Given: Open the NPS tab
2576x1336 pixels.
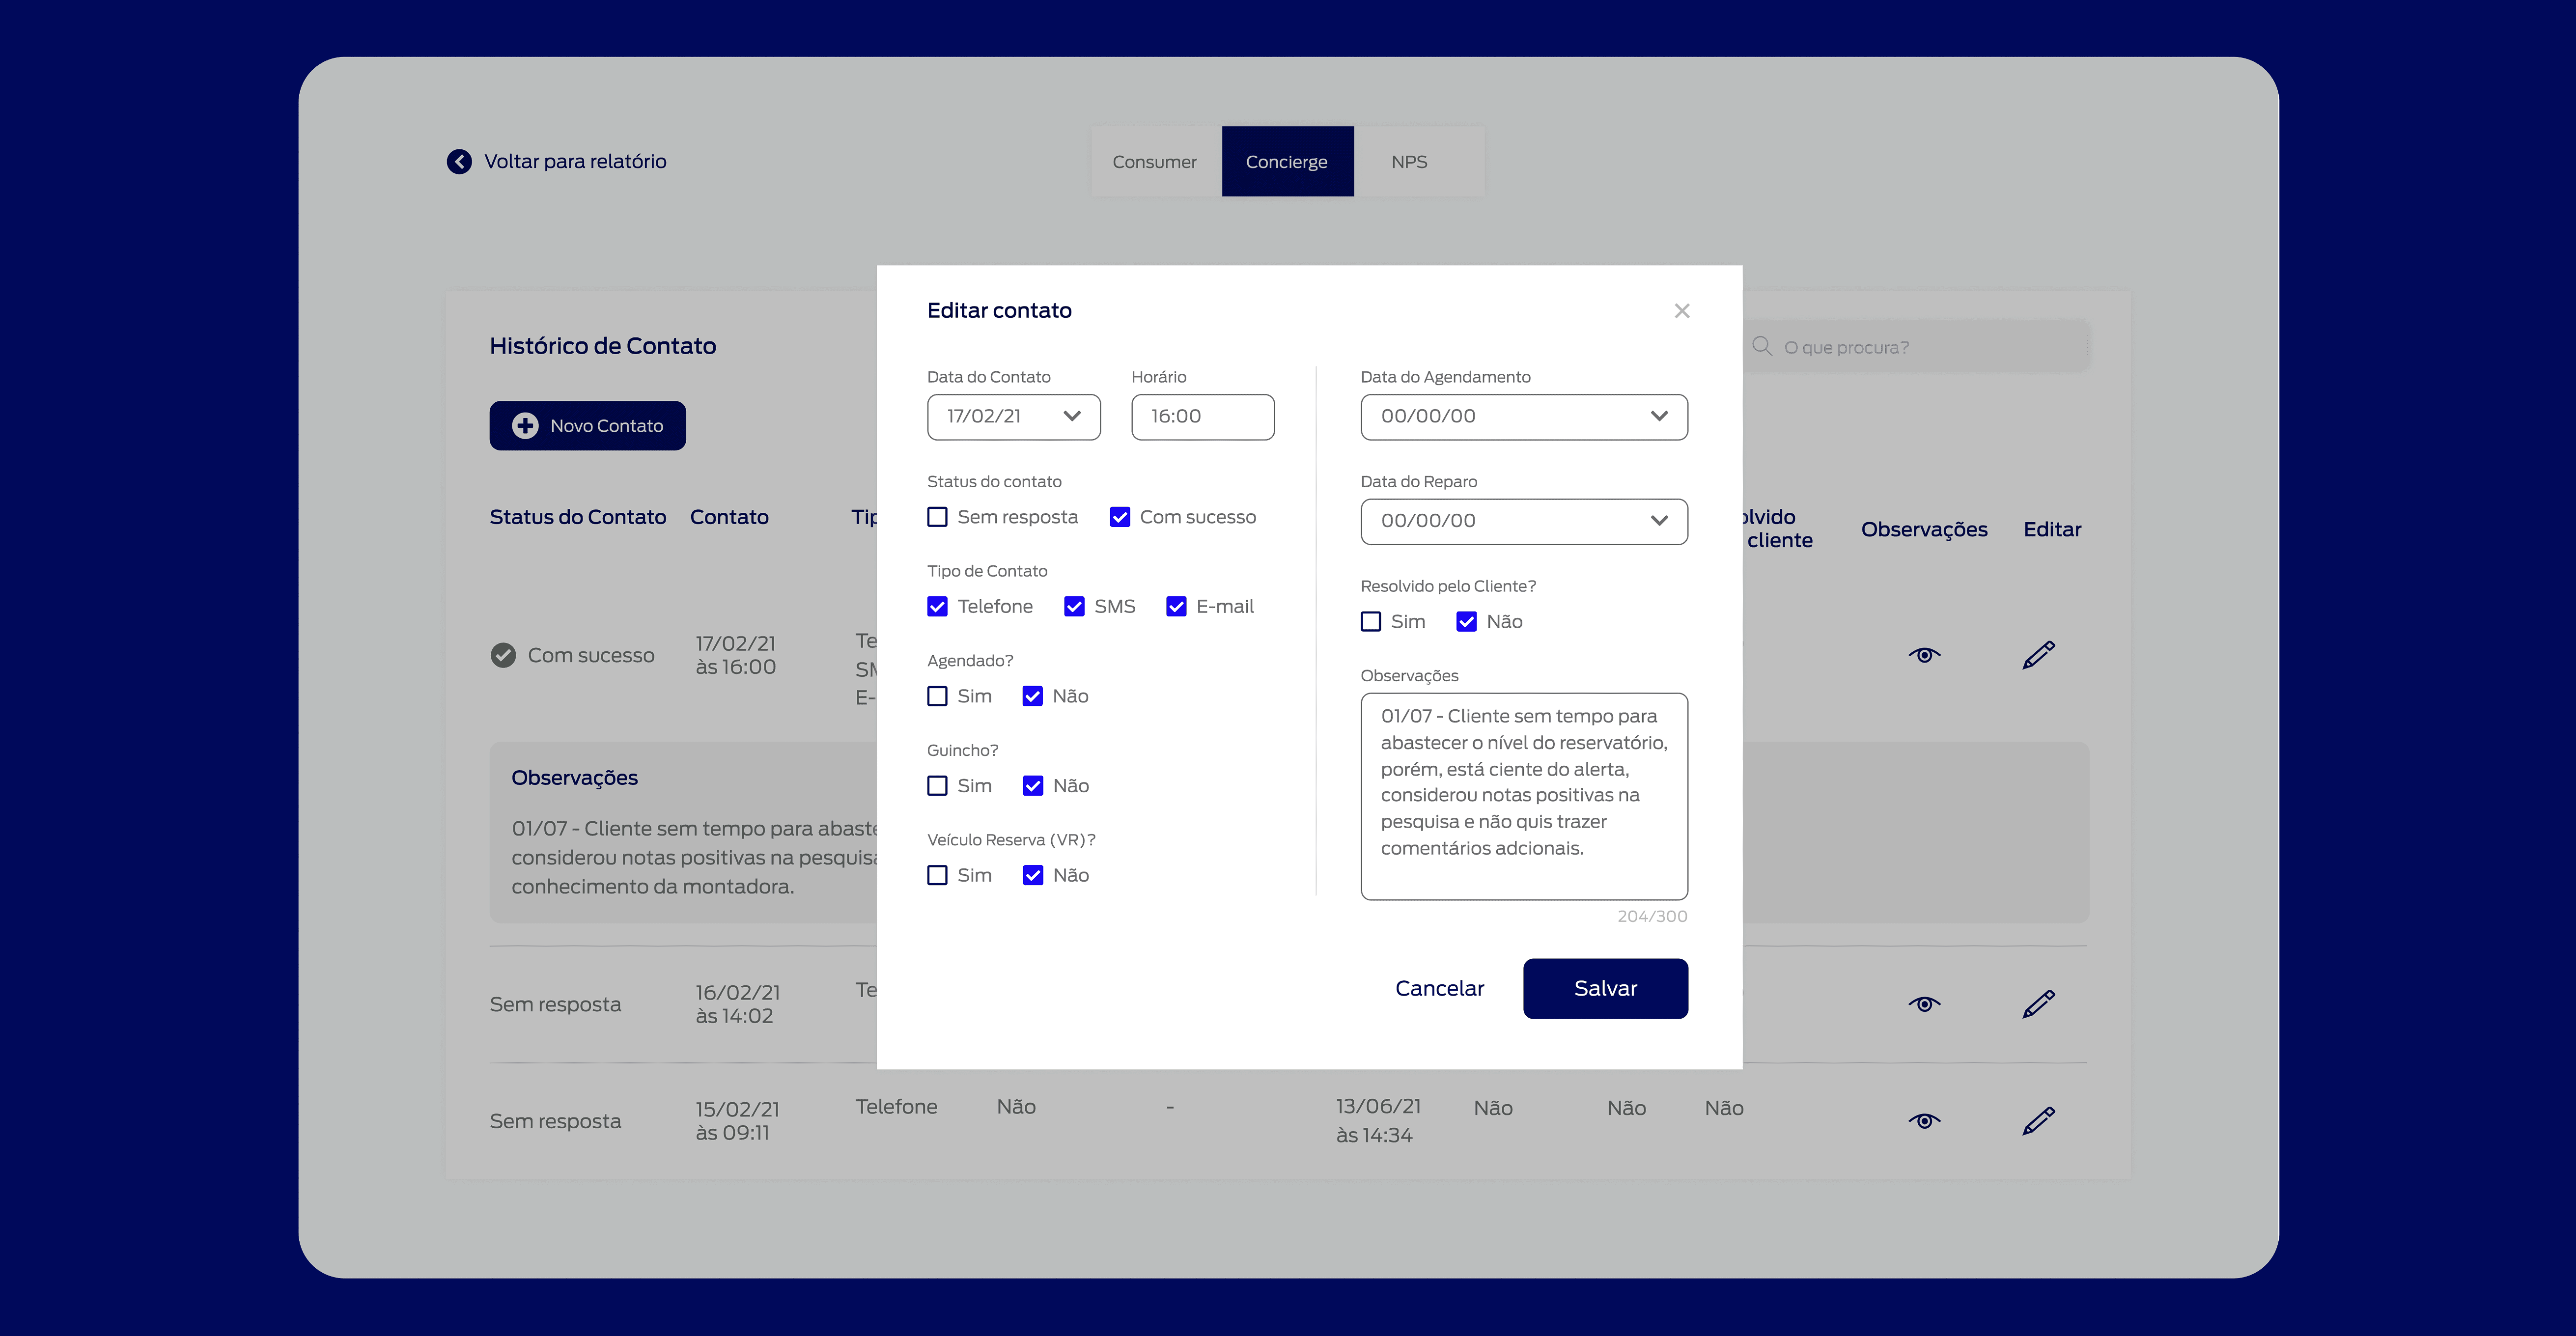Looking at the screenshot, I should point(1409,162).
